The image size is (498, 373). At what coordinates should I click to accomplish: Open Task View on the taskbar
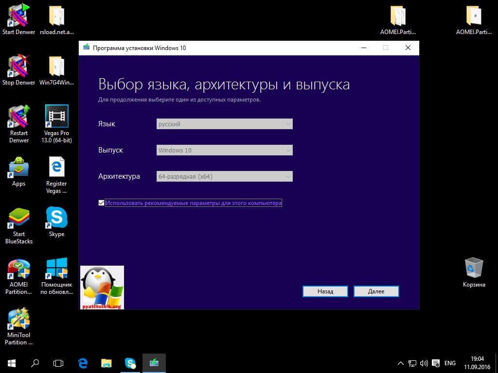pyautogui.click(x=58, y=363)
